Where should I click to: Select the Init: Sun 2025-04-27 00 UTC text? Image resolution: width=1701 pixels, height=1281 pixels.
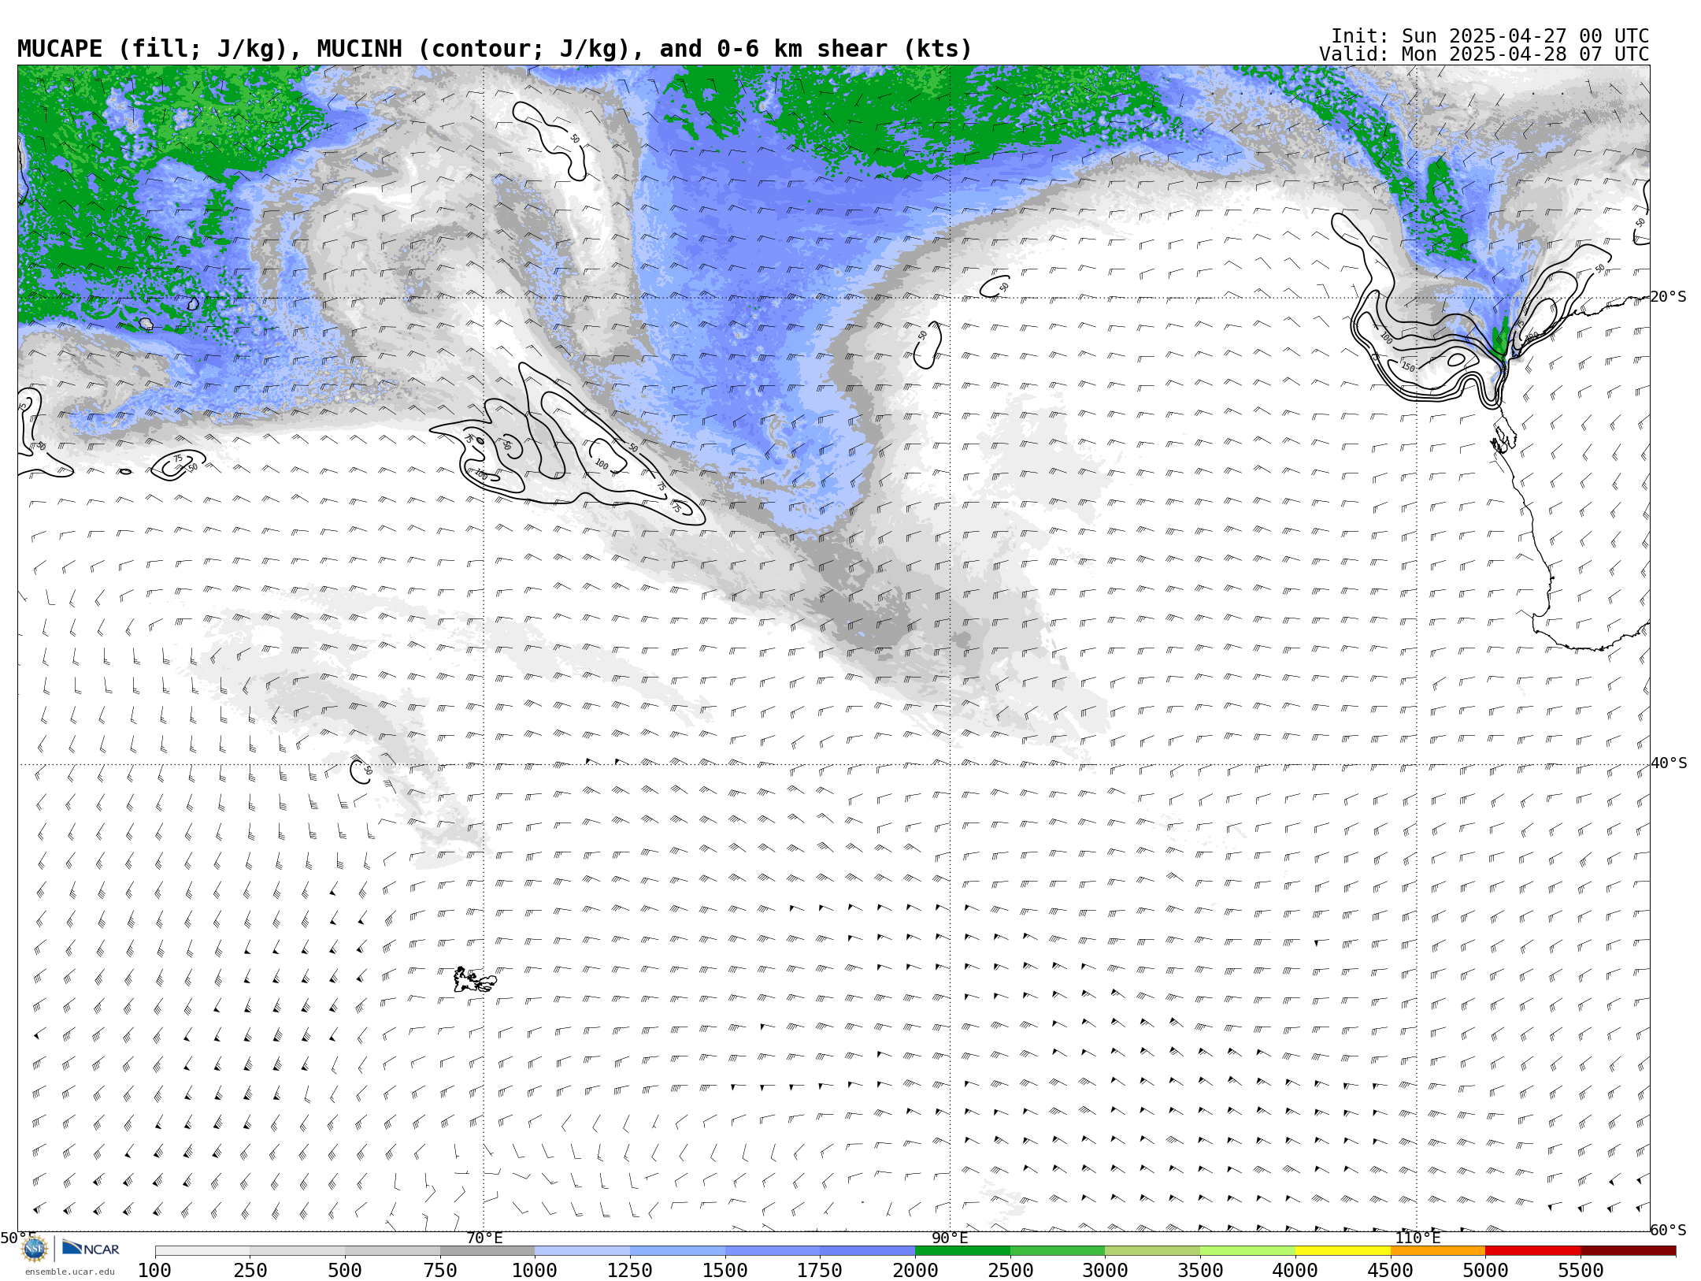tap(1490, 36)
